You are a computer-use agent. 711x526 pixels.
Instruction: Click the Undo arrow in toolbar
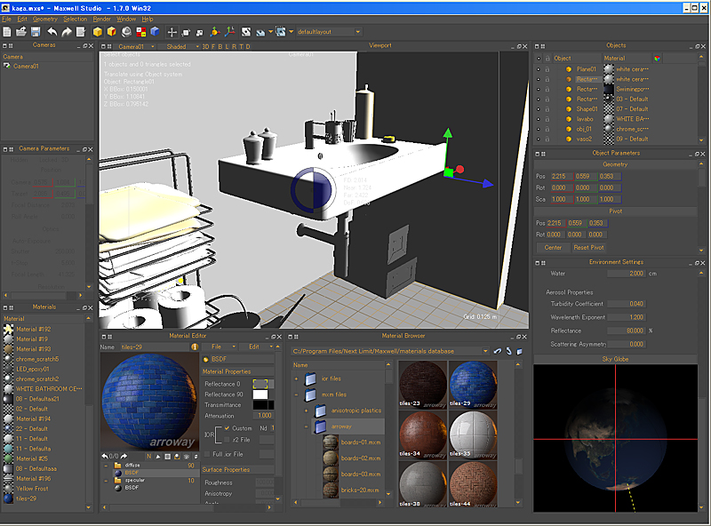52,32
